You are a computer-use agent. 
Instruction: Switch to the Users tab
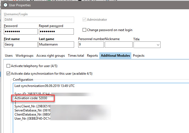click(9, 56)
